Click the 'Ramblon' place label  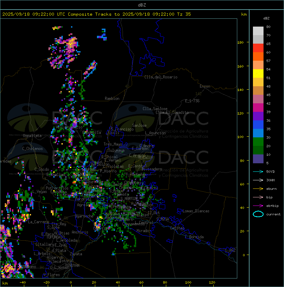112,99
